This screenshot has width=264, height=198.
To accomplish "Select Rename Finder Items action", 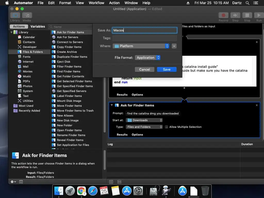I will [71, 135].
